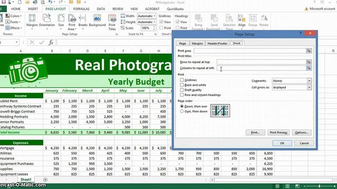Click the Rows to repeat at top field
This screenshot has height=189, width=337.
click(x=261, y=62)
